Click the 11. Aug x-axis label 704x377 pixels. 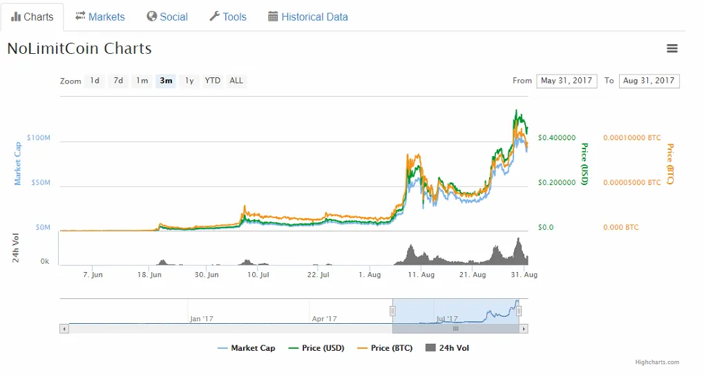click(421, 274)
